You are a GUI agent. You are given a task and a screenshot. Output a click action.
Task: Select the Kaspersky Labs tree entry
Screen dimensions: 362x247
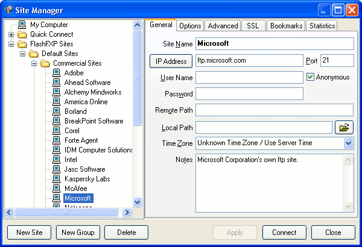[x=87, y=179]
